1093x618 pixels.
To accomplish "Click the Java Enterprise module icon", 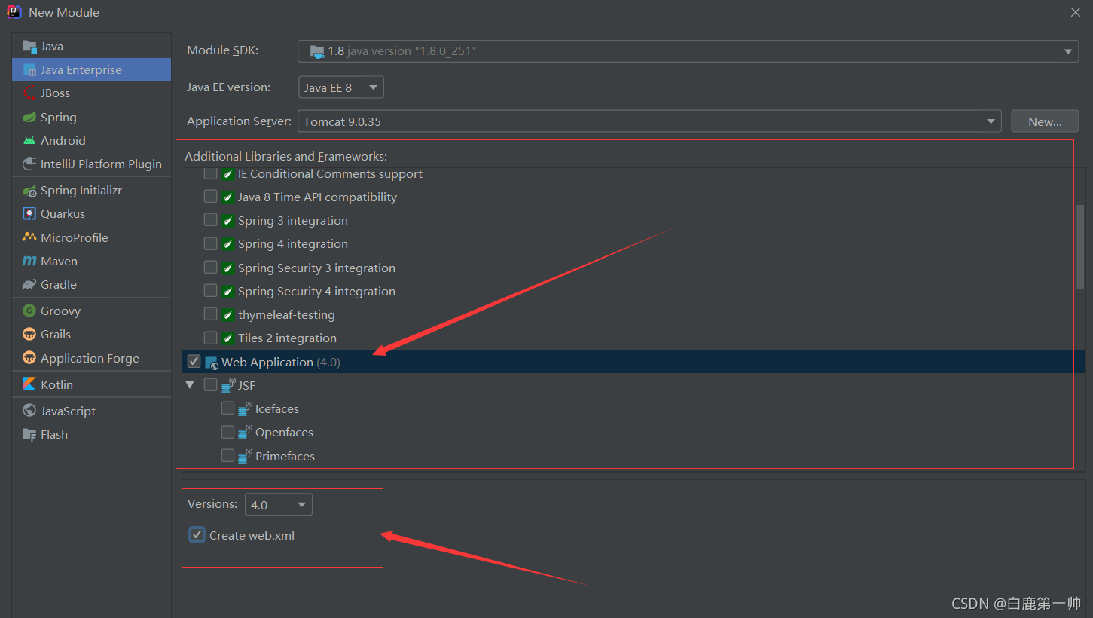I will click(29, 69).
